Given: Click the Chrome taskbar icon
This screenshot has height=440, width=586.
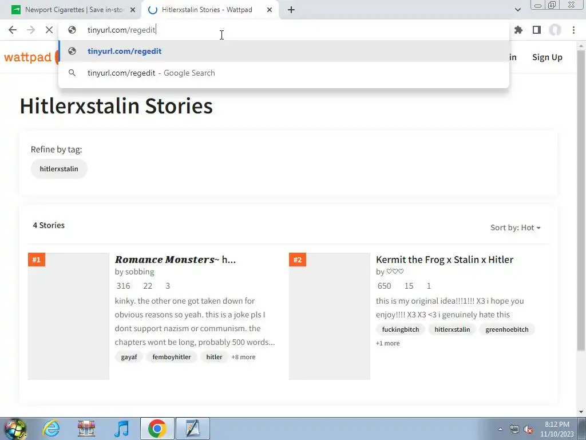Looking at the screenshot, I should coord(157,429).
